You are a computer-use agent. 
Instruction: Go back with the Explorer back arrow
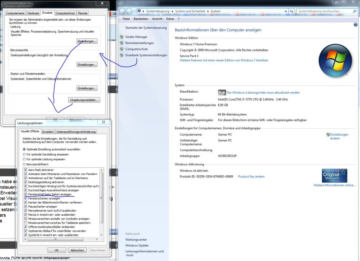pos(122,11)
